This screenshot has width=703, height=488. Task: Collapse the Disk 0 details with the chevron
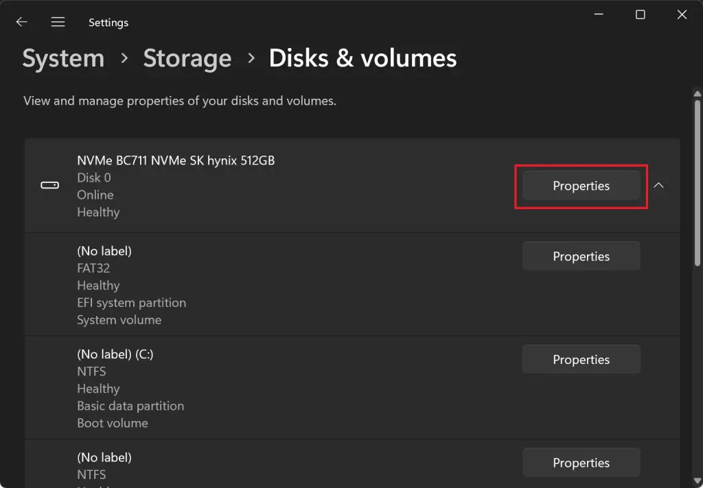(658, 185)
